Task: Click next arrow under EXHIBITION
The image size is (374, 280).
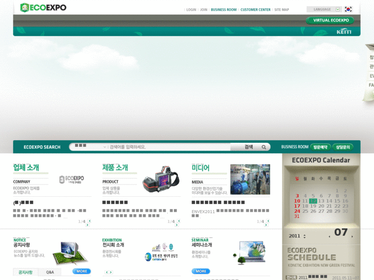Action: pyautogui.click(x=111, y=272)
